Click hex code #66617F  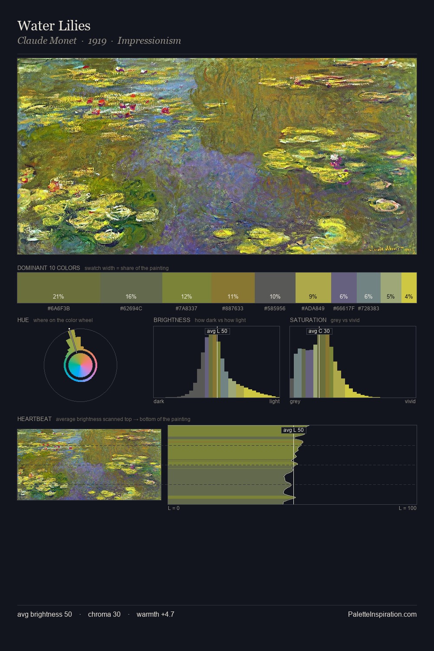coord(344,309)
